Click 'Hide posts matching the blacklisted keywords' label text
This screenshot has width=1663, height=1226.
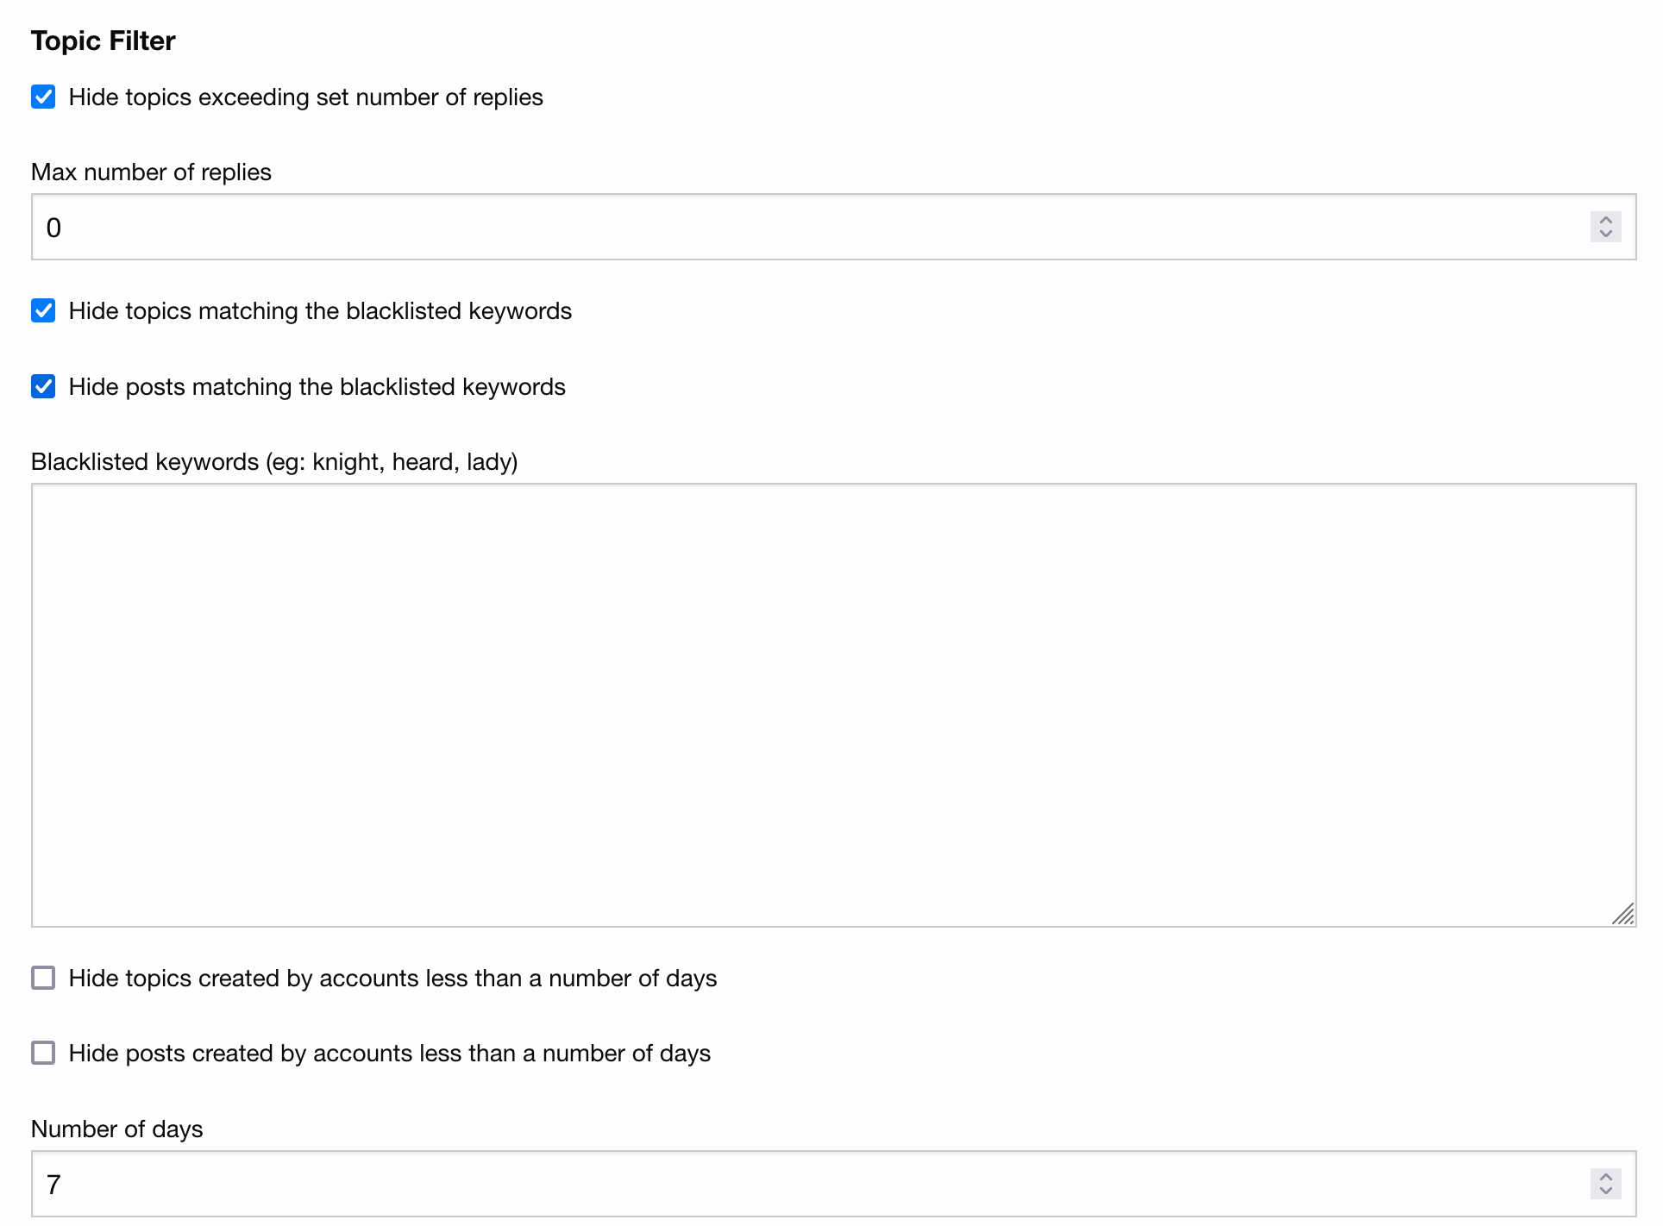(x=317, y=387)
